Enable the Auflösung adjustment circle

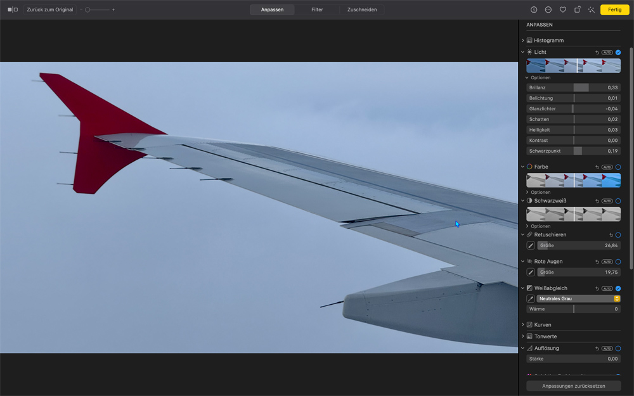pos(618,348)
